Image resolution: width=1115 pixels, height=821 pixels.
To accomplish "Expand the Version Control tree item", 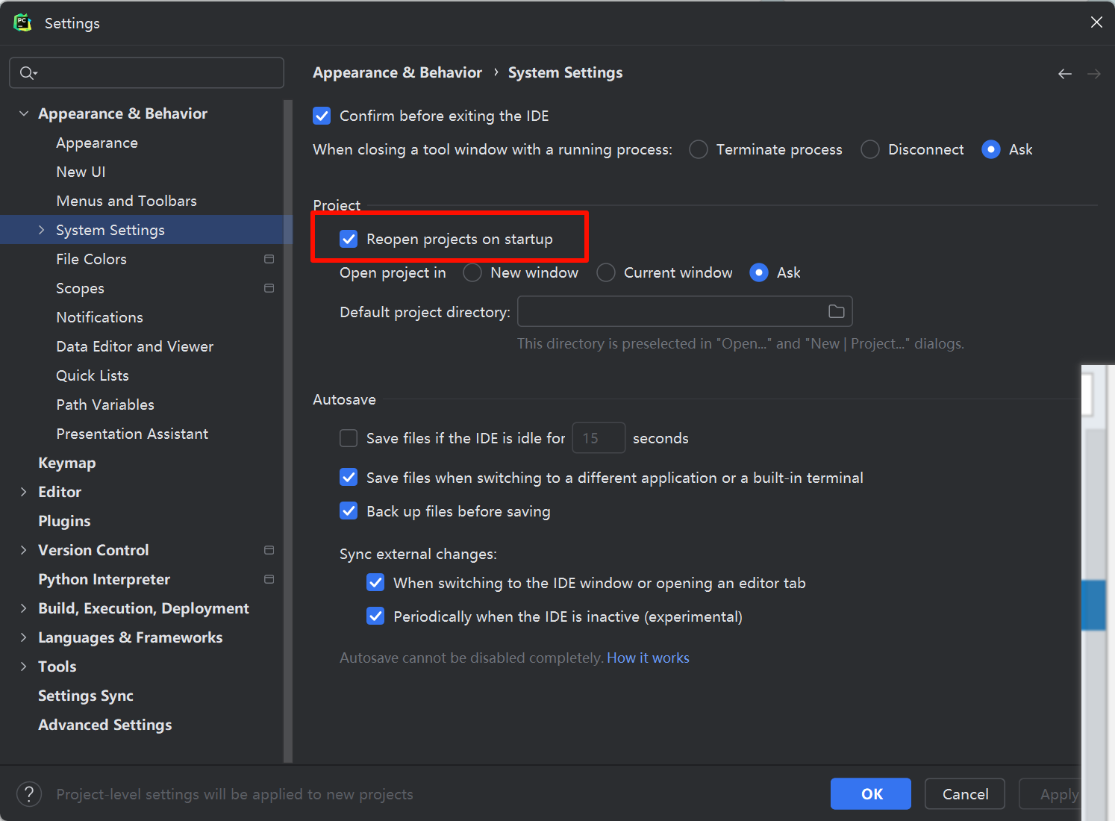I will pyautogui.click(x=24, y=549).
